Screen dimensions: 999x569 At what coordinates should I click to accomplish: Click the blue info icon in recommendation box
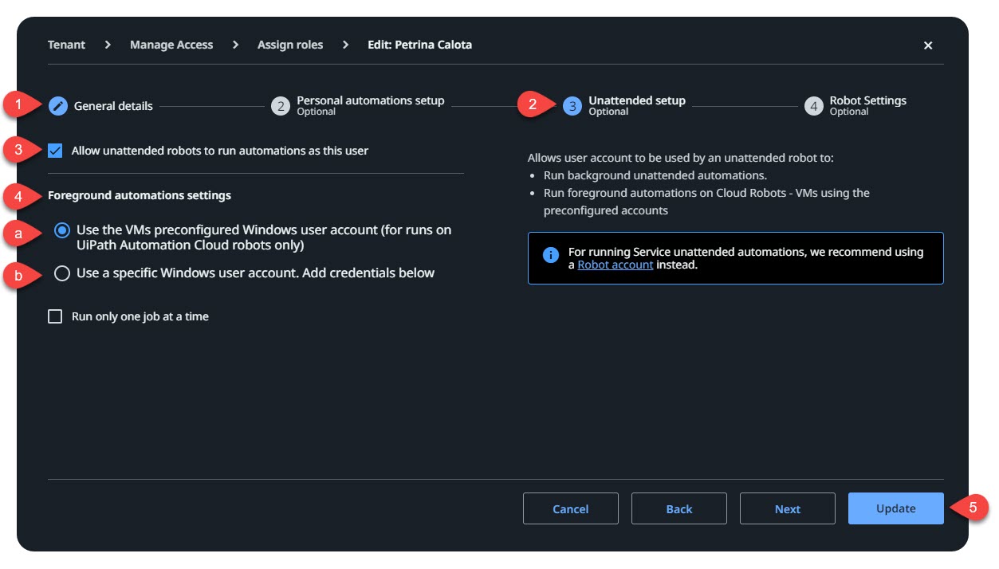click(x=550, y=255)
